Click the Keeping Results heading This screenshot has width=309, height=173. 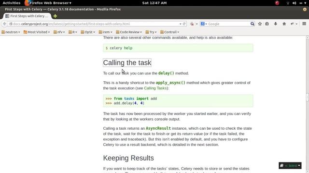(128, 158)
